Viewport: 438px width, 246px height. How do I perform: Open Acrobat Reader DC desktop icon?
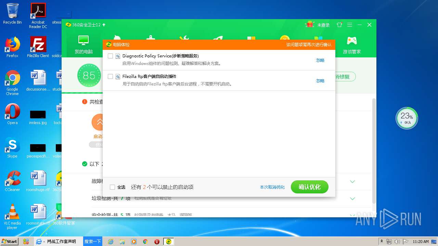(x=38, y=16)
